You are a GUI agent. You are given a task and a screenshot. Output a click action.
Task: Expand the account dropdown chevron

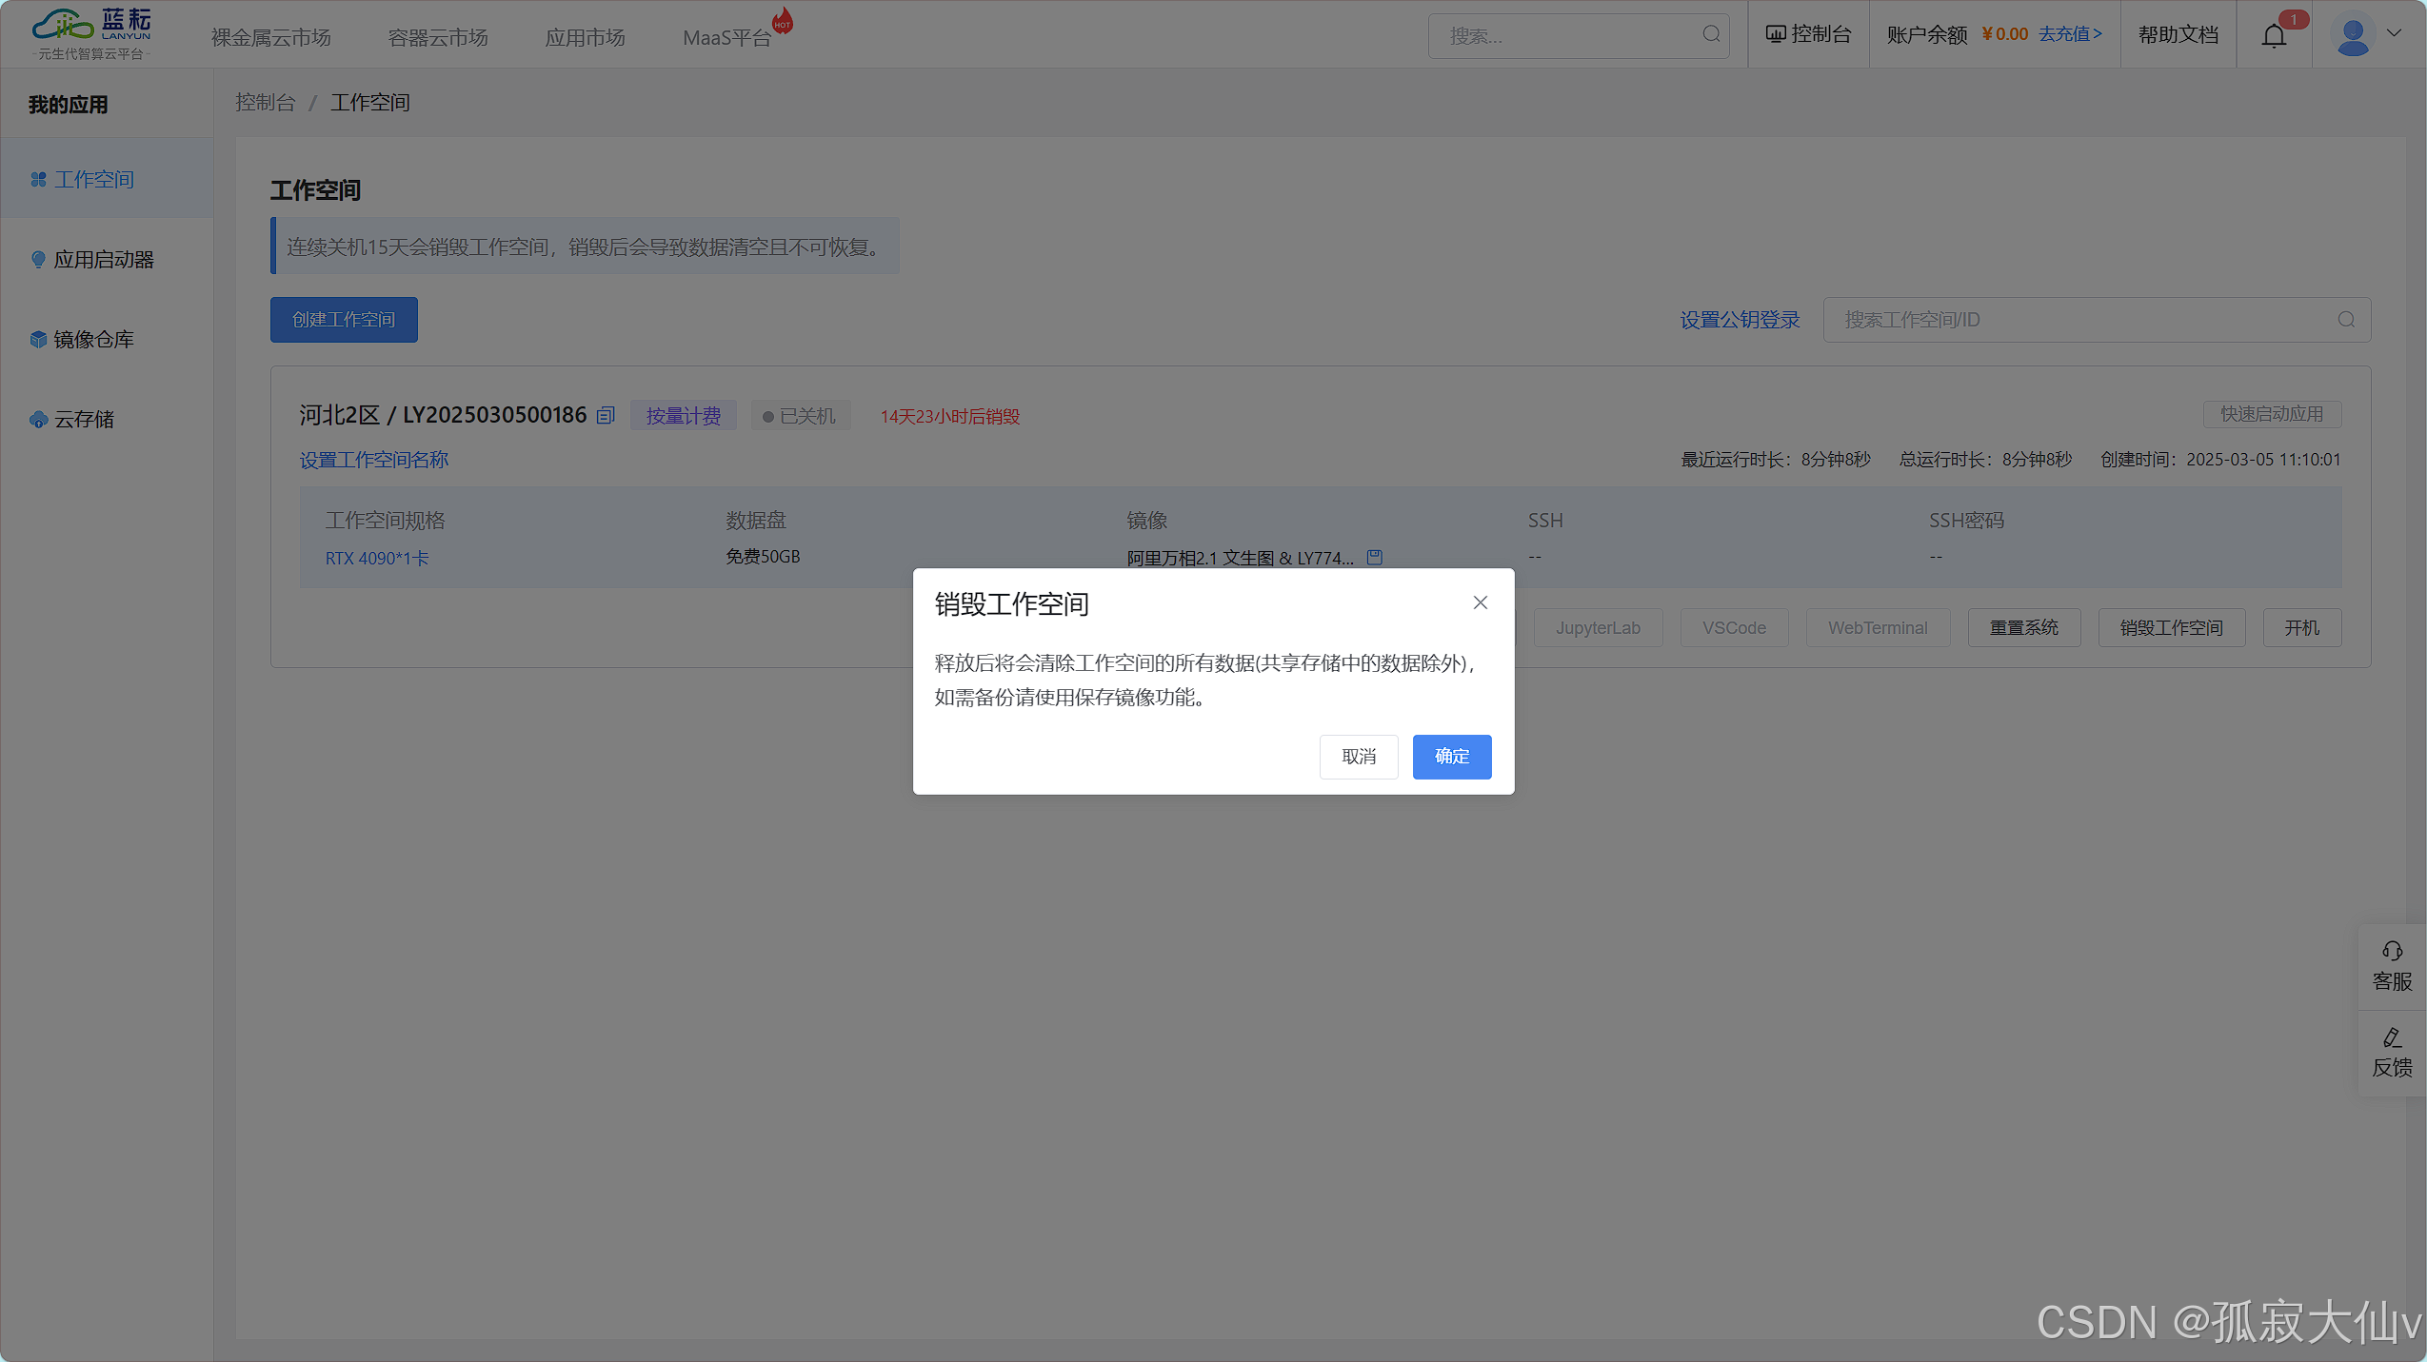tap(2394, 33)
